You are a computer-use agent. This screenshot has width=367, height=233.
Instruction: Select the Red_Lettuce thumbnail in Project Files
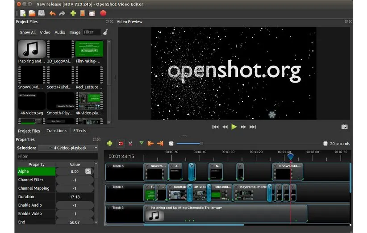coord(89,75)
